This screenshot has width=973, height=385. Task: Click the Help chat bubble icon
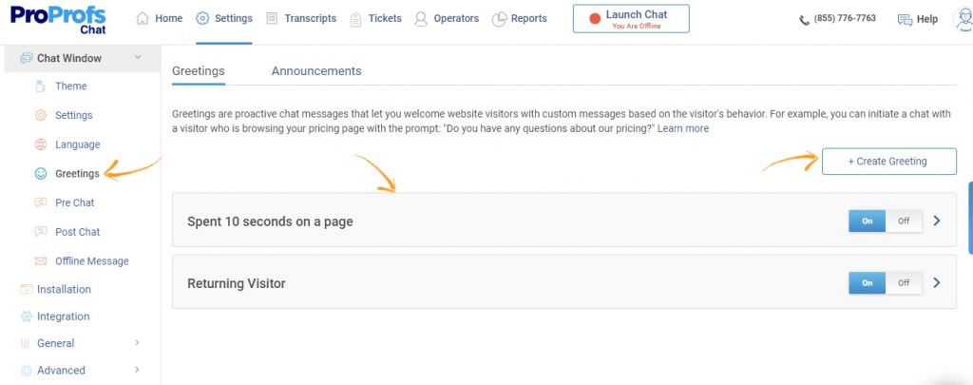pyautogui.click(x=906, y=19)
